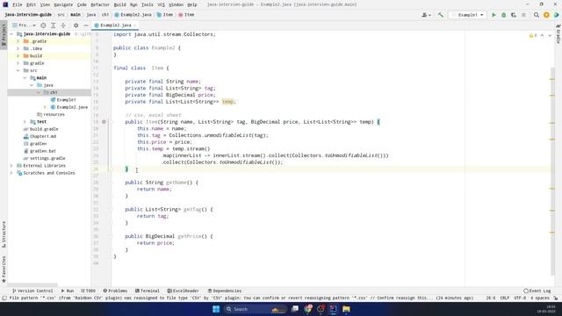Open Windows Start menu
The width and height of the screenshot is (562, 316).
click(x=216, y=309)
